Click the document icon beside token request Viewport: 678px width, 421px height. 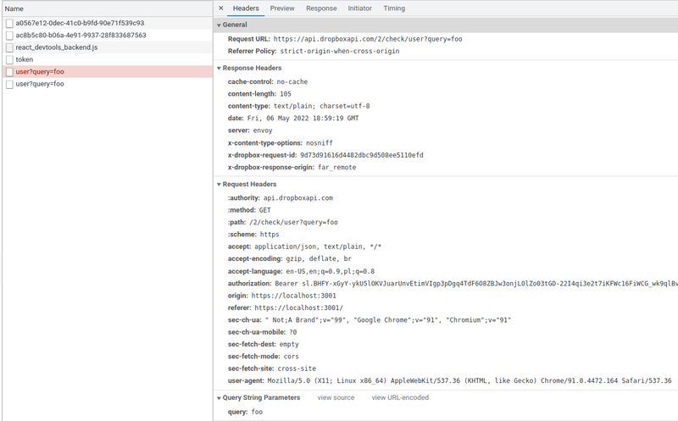click(9, 60)
